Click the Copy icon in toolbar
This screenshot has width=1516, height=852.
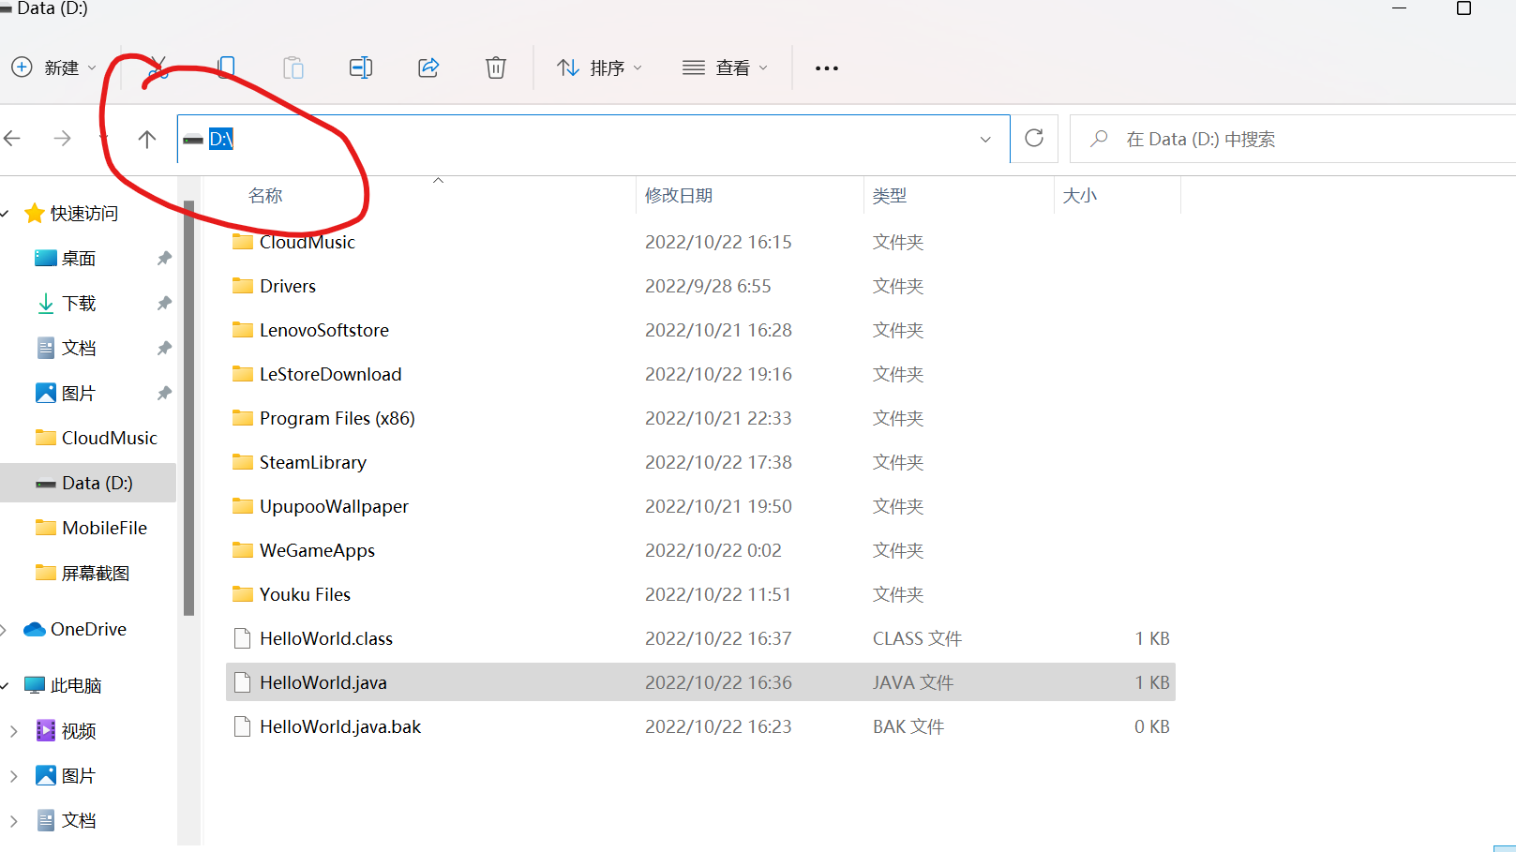tap(226, 67)
